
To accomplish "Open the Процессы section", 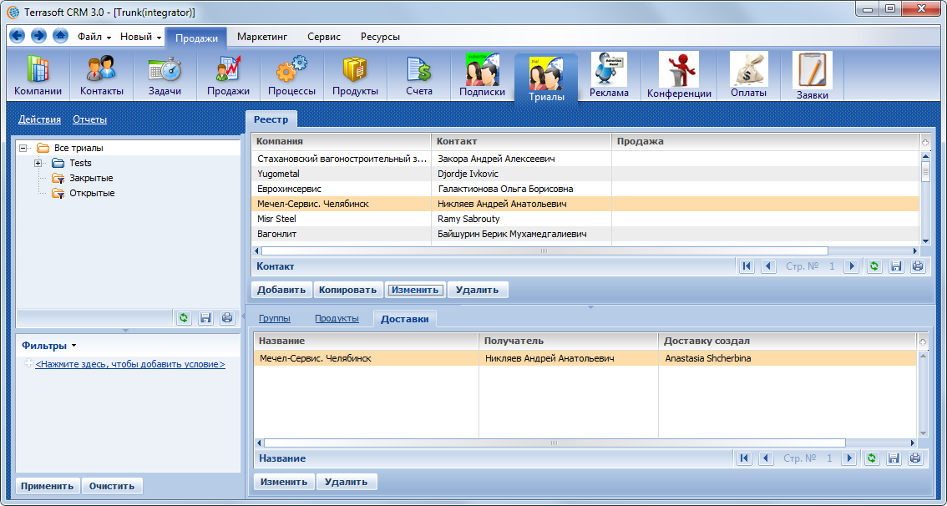I will [x=291, y=76].
